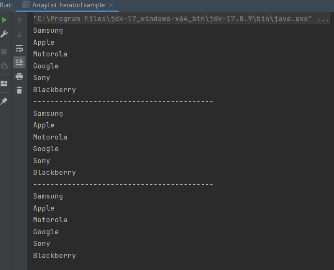Viewport: 334px width, 270px height.
Task: Toggle soft-wrap for console output
Action: (19, 48)
